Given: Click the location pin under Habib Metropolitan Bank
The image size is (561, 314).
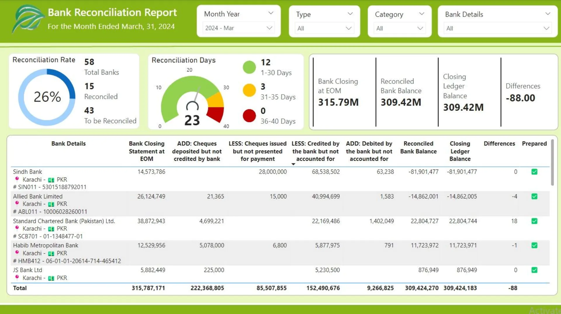Looking at the screenshot, I should coord(17,253).
